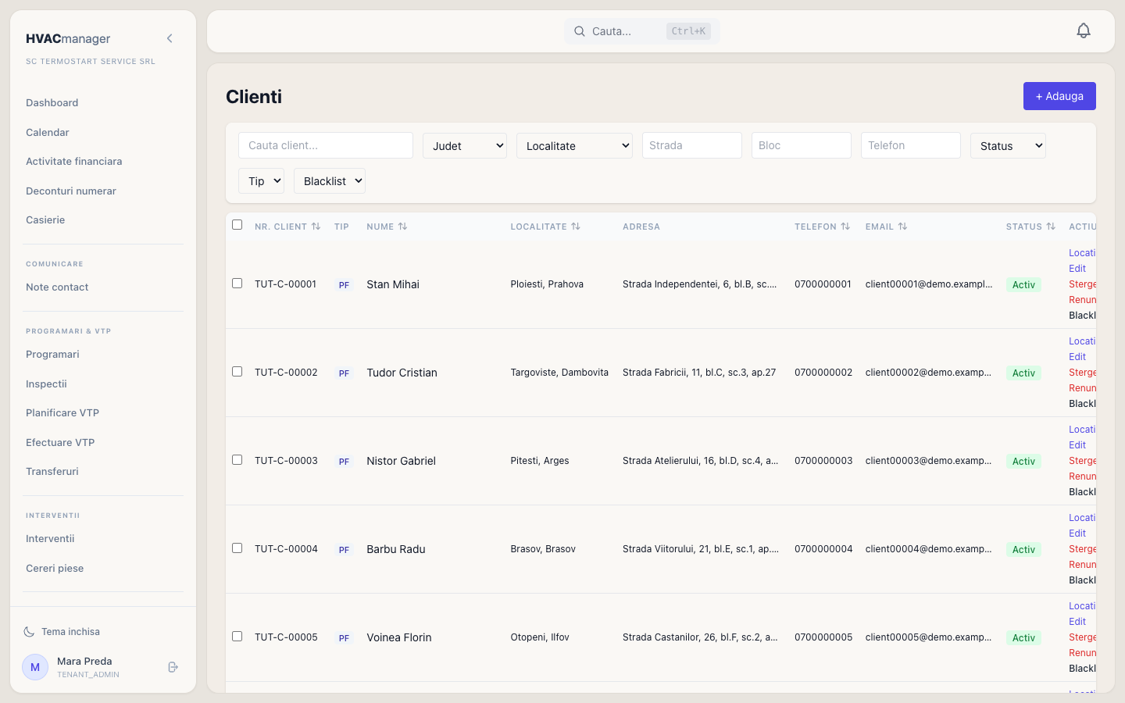Open the Judet dropdown
The image size is (1125, 703).
click(x=465, y=145)
